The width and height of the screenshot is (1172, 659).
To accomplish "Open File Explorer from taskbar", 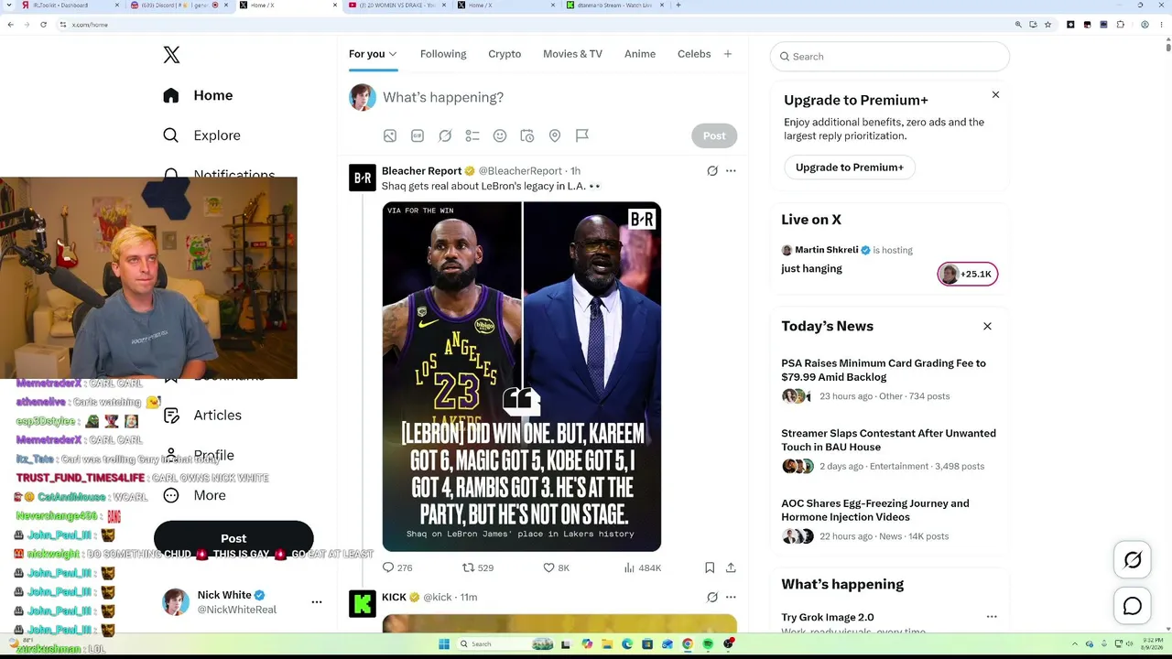I will tap(607, 643).
